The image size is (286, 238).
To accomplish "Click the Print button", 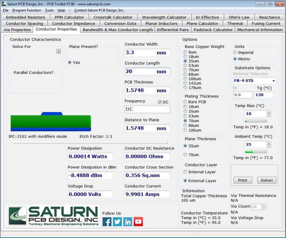I will (243, 180).
